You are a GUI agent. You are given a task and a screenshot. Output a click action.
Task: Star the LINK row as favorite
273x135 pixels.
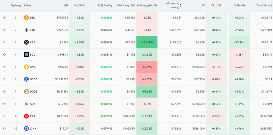(4, 129)
